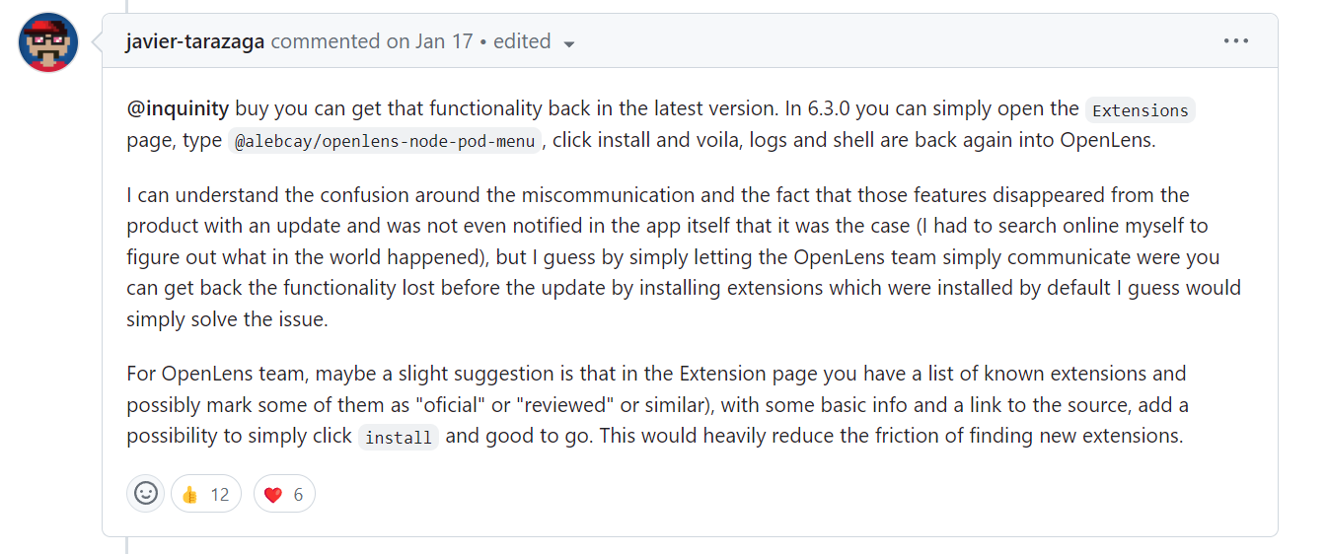Click the "install" inline code label
1327x554 pixels.
(399, 438)
